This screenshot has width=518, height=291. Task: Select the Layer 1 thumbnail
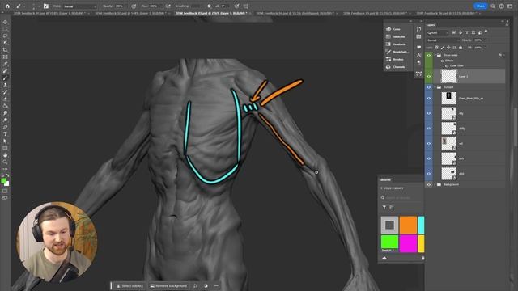[x=449, y=76]
